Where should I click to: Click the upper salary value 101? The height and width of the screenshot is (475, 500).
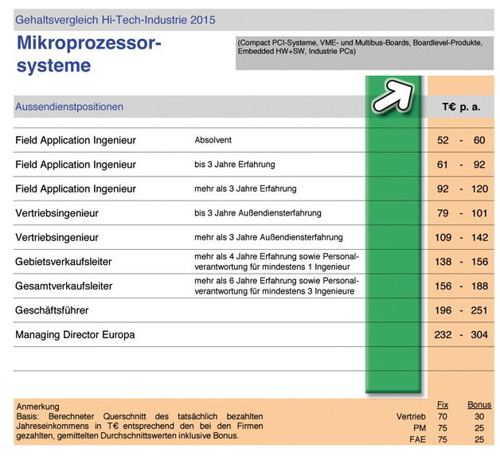479,213
